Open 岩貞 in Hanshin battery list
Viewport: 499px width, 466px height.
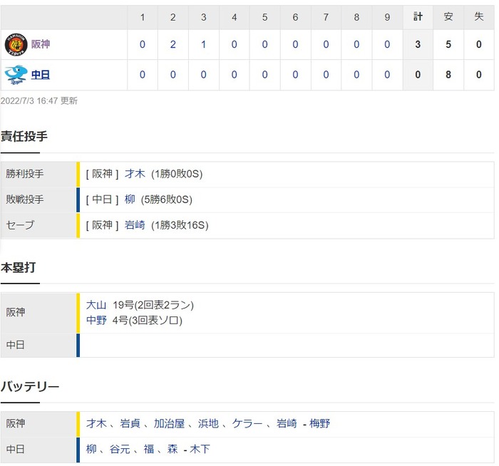(130, 423)
